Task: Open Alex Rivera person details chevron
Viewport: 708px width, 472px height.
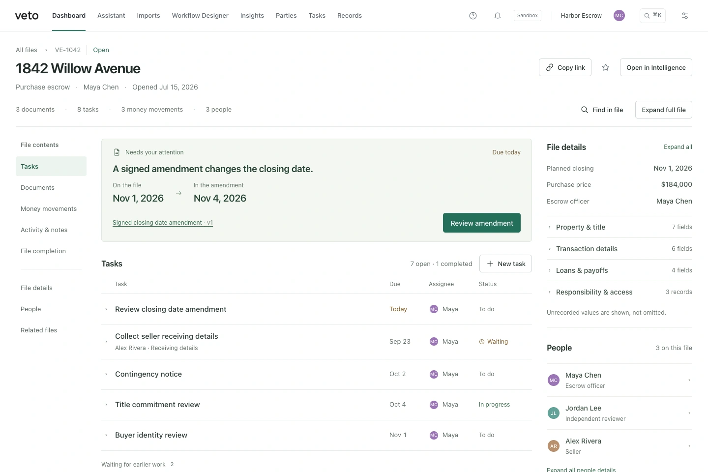Action: 689,446
